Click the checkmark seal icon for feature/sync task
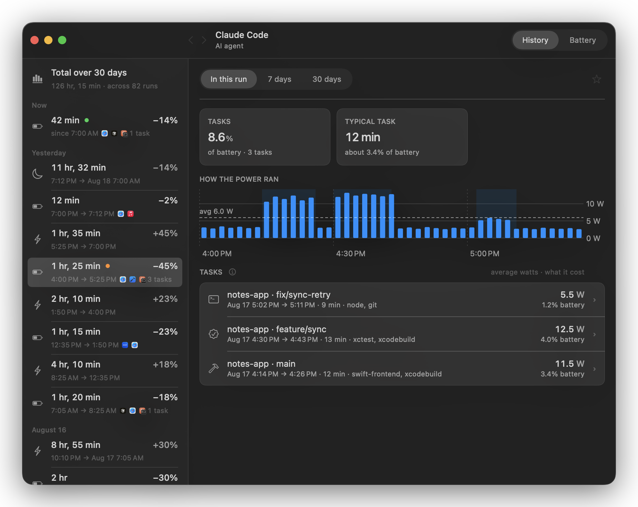Viewport: 638px width, 507px height. [x=214, y=334]
